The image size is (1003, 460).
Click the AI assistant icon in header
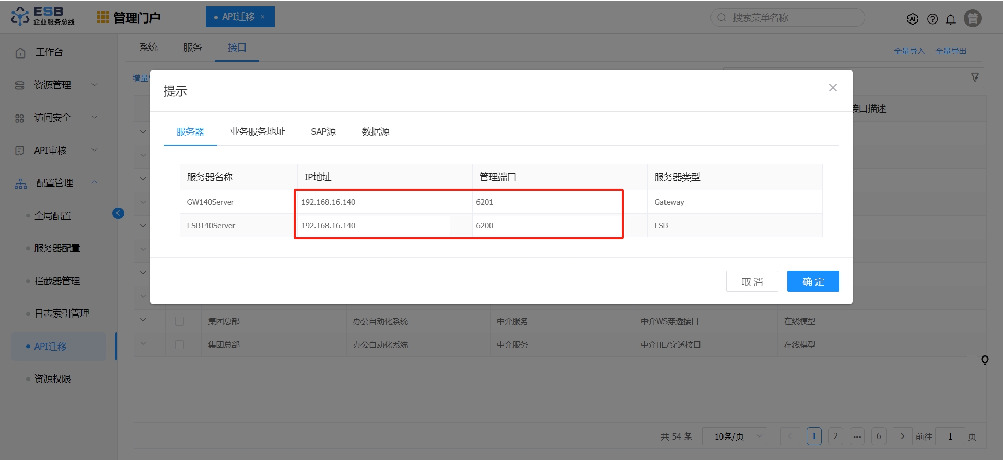(x=912, y=19)
